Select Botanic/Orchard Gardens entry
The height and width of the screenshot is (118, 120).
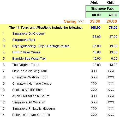31,115
